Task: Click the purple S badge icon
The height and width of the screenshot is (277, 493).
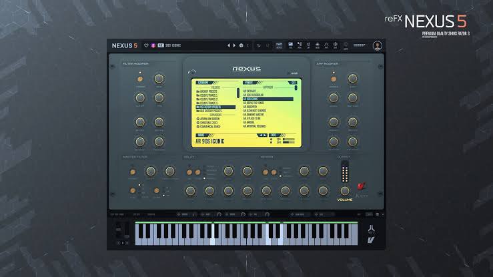Action: (x=153, y=45)
